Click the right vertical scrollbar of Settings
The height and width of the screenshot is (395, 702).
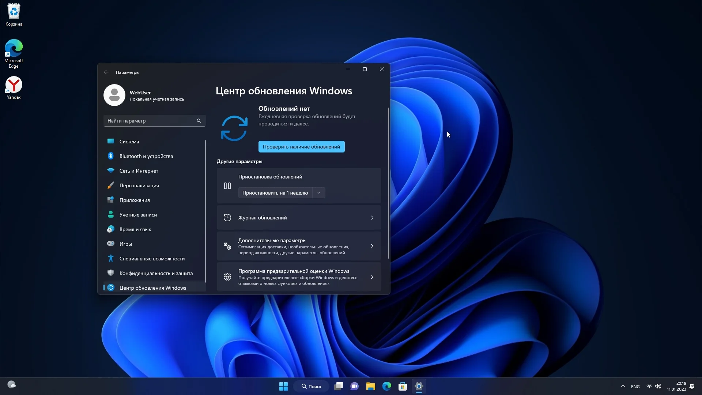[388, 183]
